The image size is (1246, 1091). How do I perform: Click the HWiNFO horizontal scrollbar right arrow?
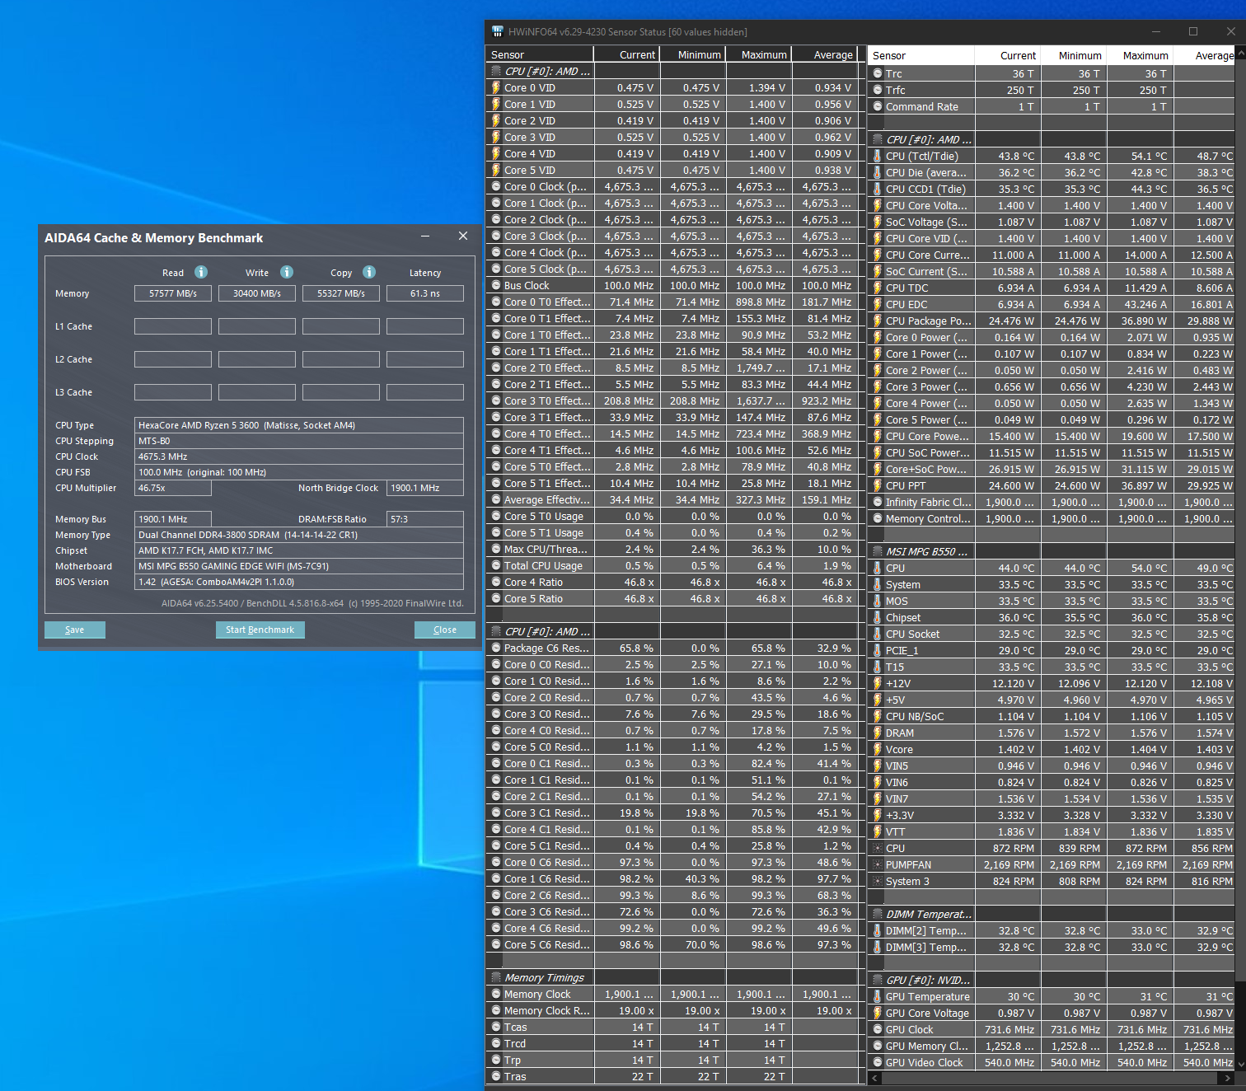pyautogui.click(x=1229, y=1078)
